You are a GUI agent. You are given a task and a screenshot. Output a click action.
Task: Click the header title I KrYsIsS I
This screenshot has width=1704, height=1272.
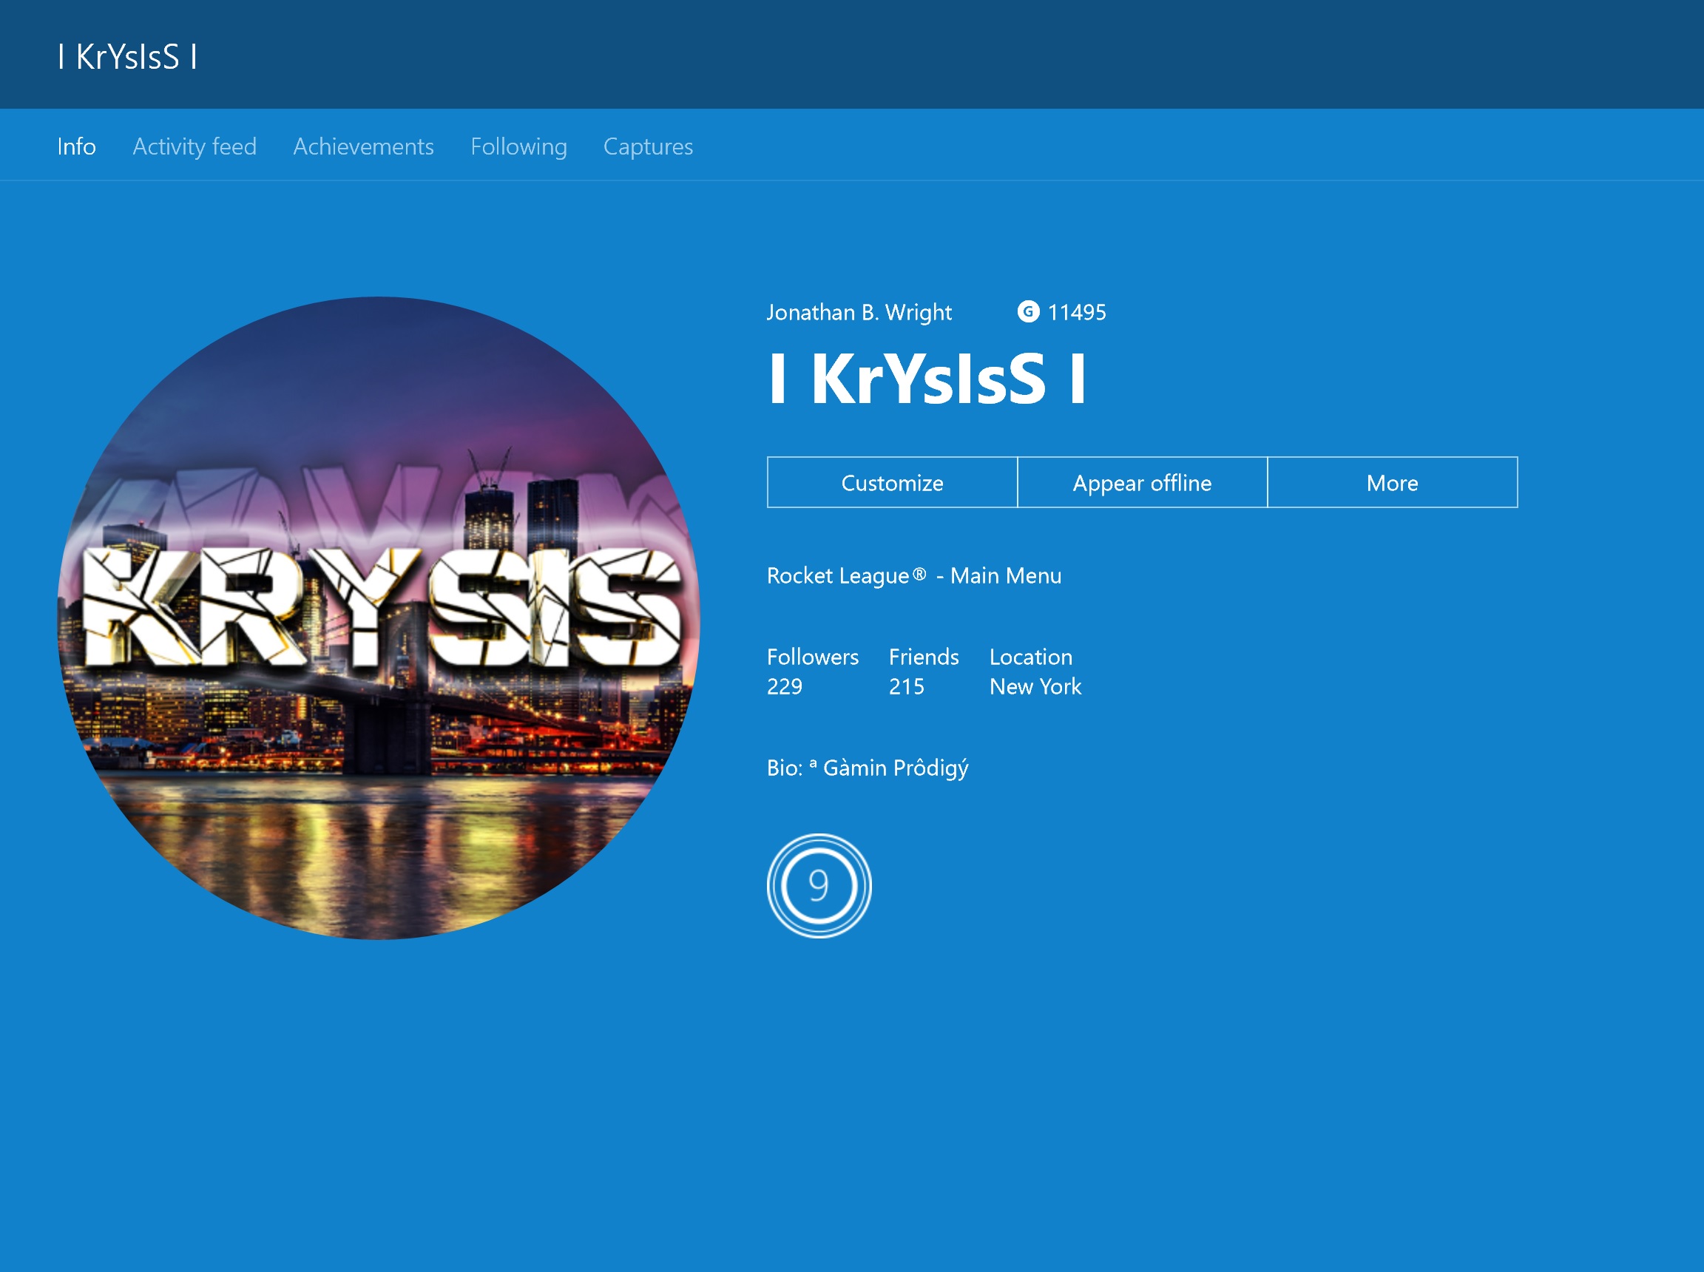point(127,57)
